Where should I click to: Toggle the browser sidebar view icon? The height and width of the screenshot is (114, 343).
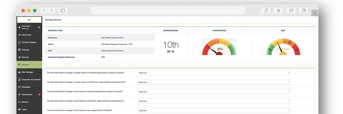coord(63,11)
